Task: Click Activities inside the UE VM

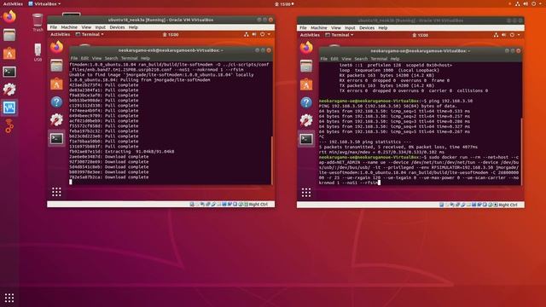Action: click(310, 35)
